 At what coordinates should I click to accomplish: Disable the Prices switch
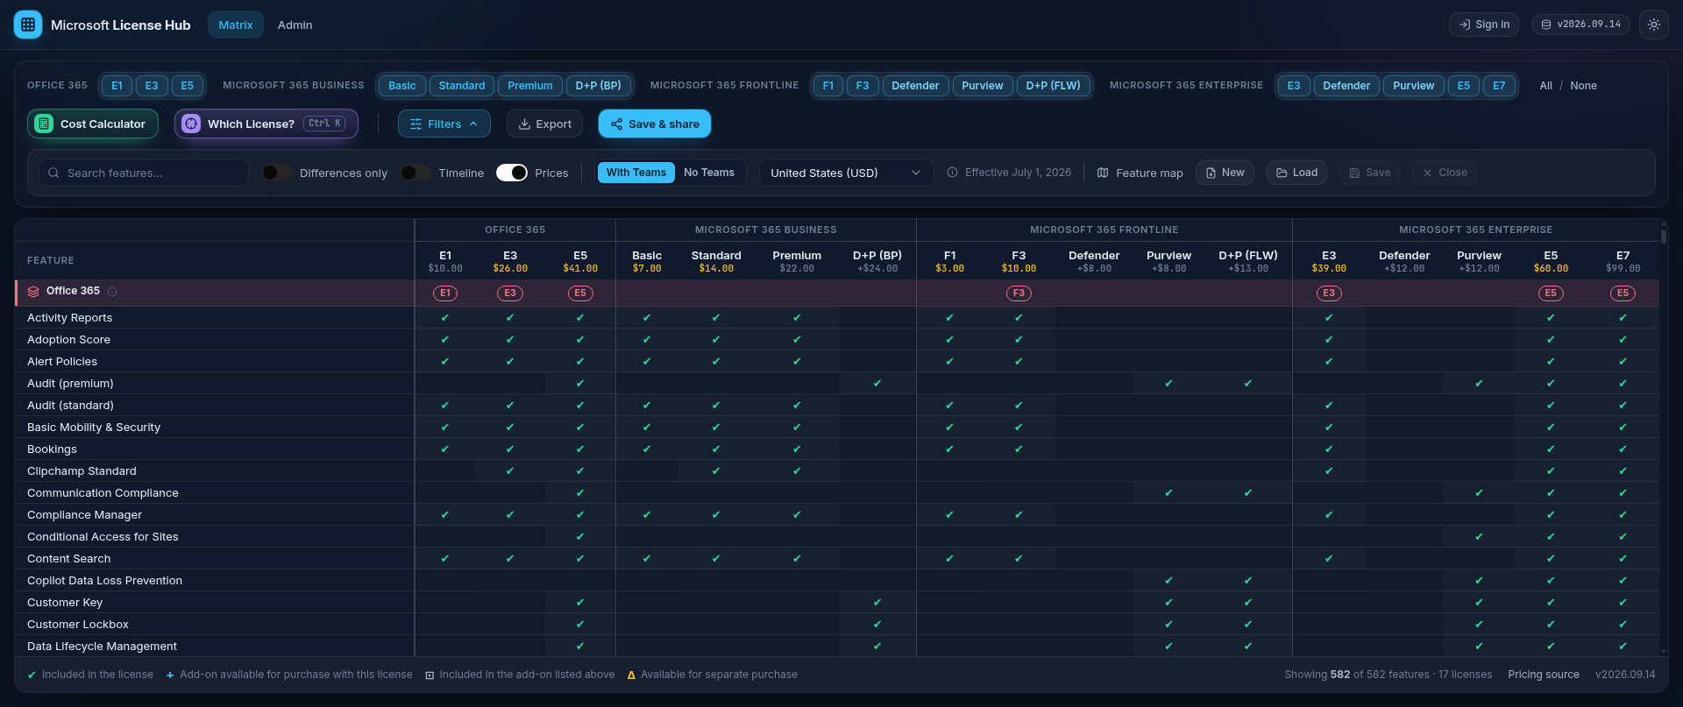click(512, 173)
